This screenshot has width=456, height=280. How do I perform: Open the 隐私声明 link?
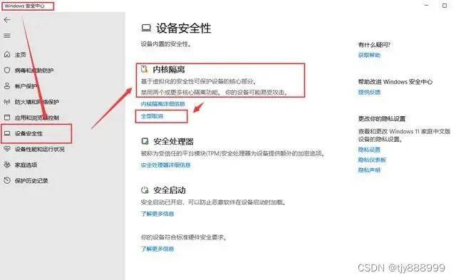(369, 170)
